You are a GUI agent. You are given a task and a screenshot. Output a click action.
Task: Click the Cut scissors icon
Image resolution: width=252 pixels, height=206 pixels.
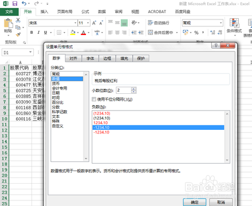[18, 20]
